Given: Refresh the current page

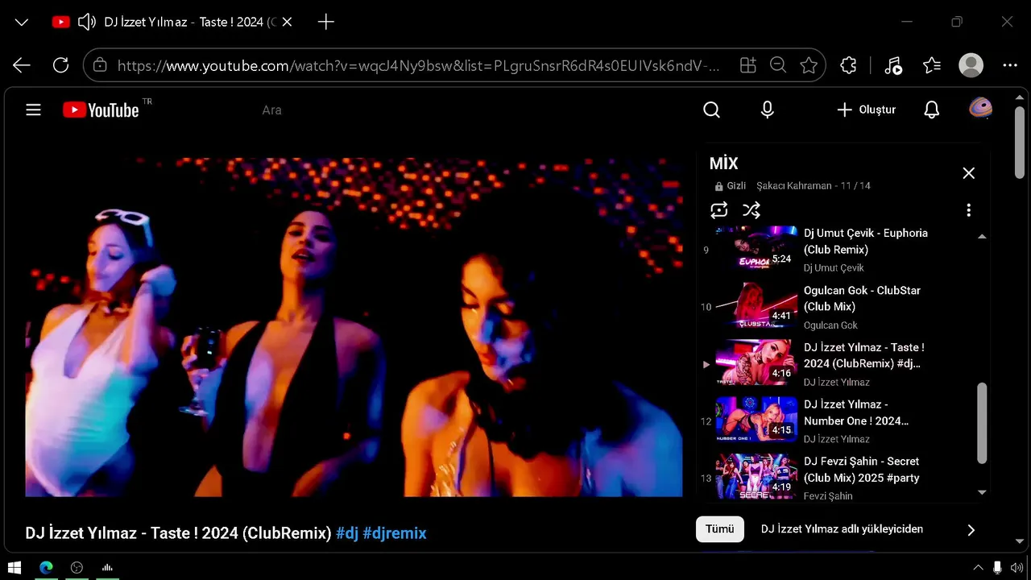Looking at the screenshot, I should pos(60,65).
